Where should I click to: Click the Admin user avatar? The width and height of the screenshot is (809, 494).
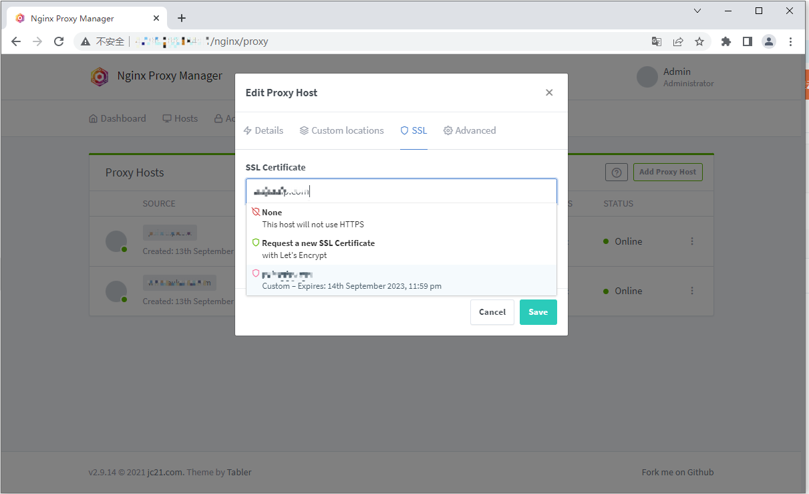coord(647,77)
